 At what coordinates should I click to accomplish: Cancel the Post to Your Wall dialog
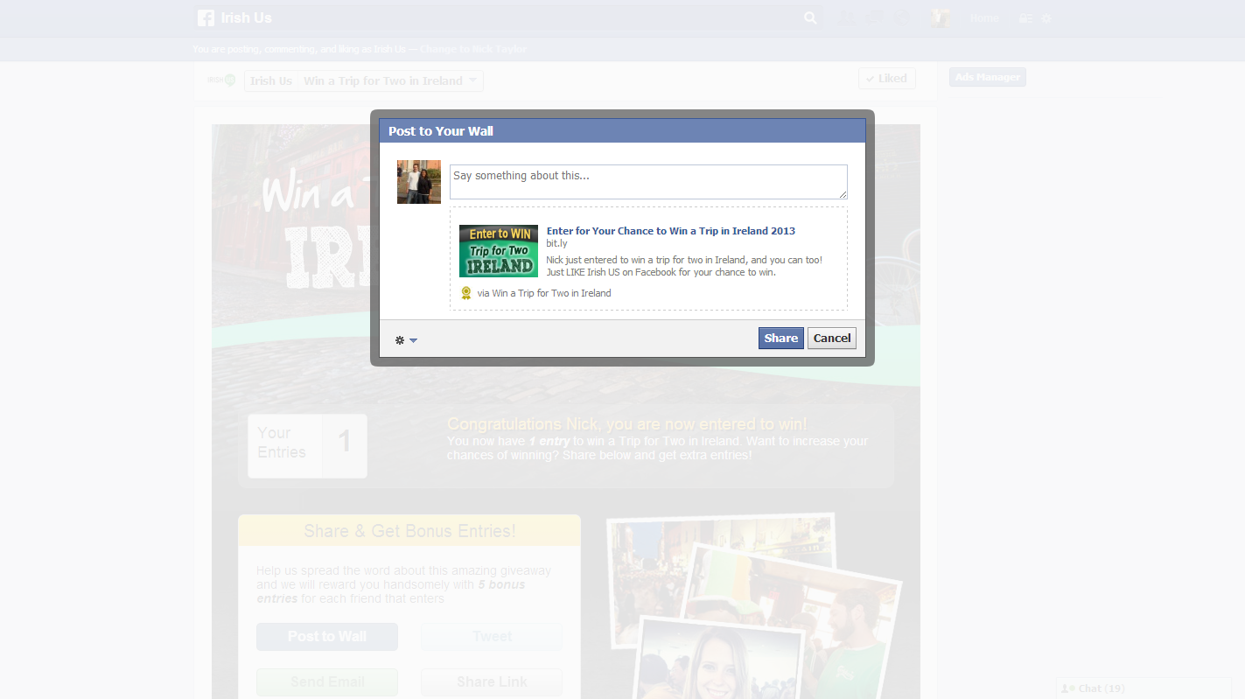(x=831, y=339)
